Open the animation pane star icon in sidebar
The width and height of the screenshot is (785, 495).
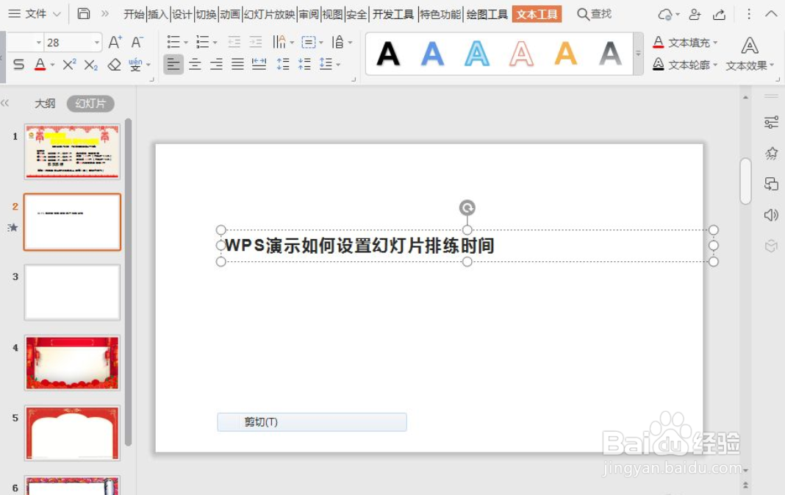point(771,154)
